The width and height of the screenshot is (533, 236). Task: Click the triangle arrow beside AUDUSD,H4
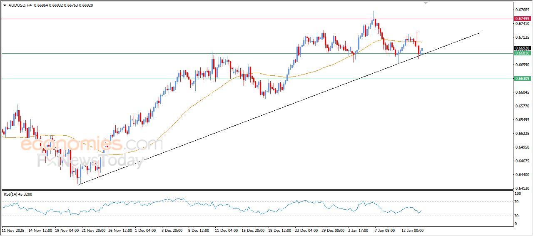(5, 5)
